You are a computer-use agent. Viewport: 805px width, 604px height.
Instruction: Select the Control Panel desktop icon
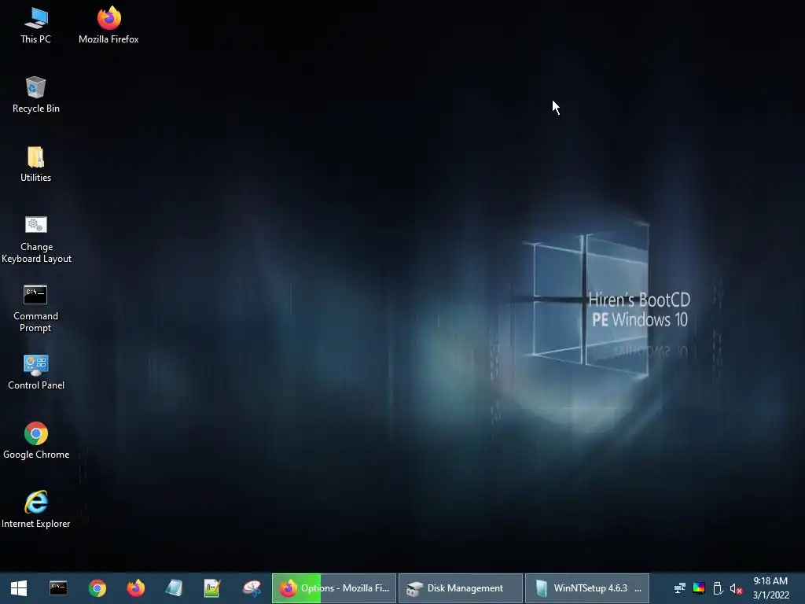(36, 372)
